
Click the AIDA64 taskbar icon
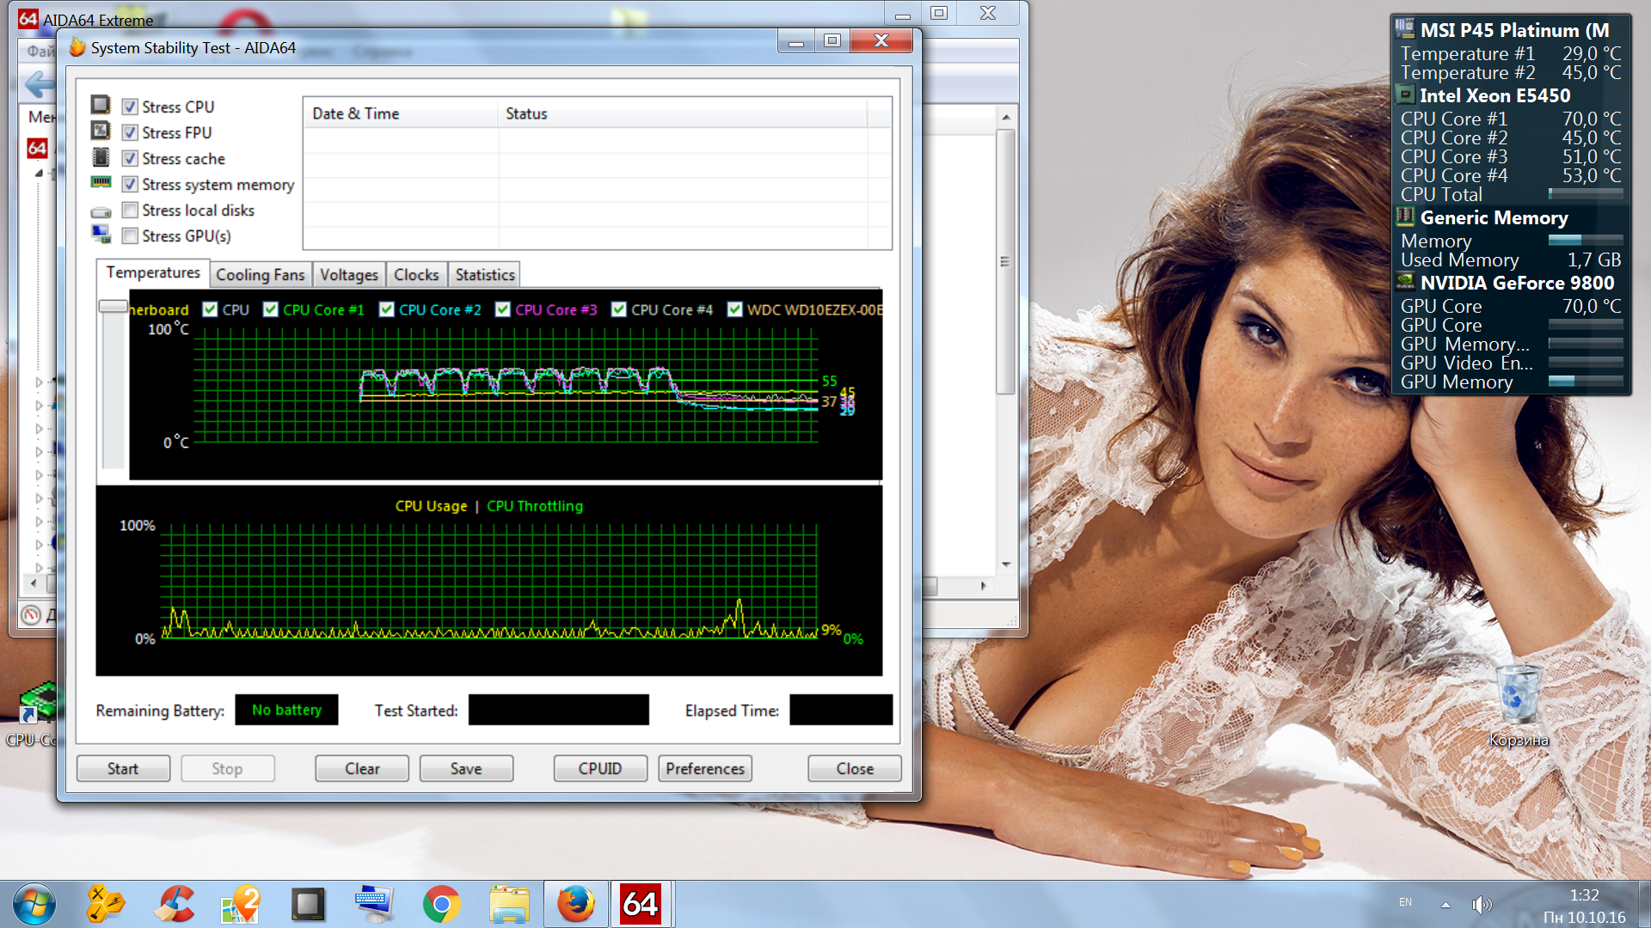click(641, 904)
